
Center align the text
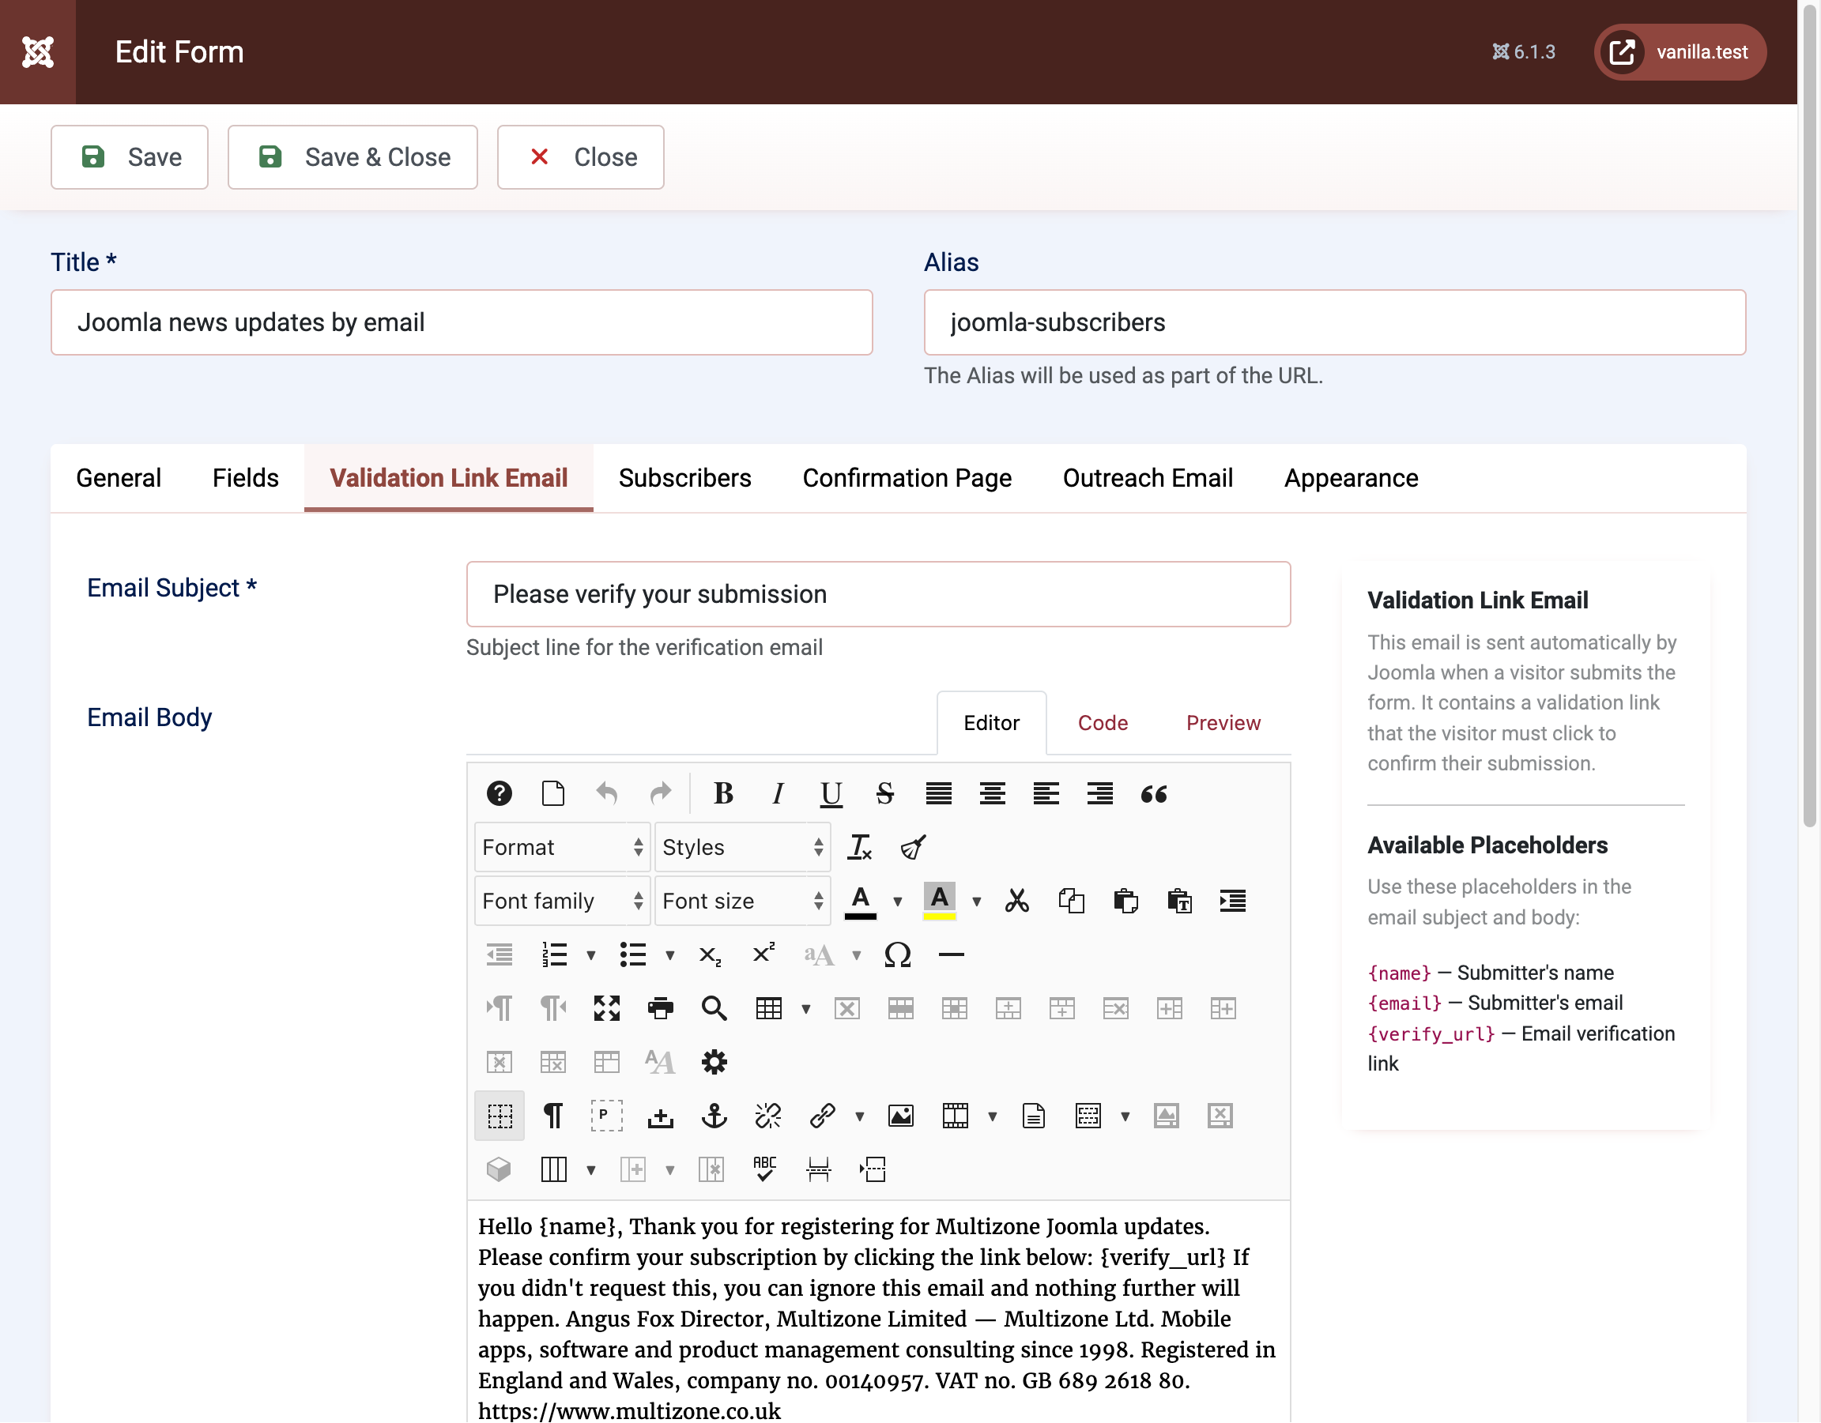(x=992, y=792)
